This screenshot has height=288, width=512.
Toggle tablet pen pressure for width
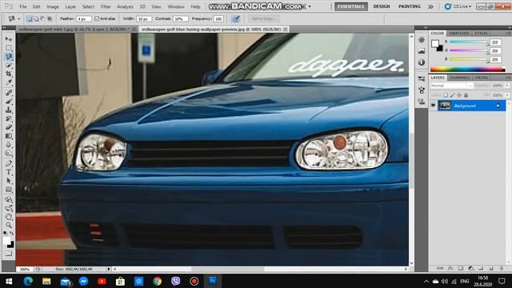(x=236, y=19)
